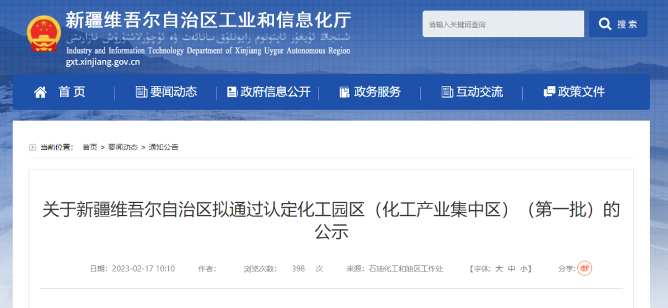Click the 互动交流 icon
Image resolution: width=668 pixels, height=308 pixels.
click(447, 92)
